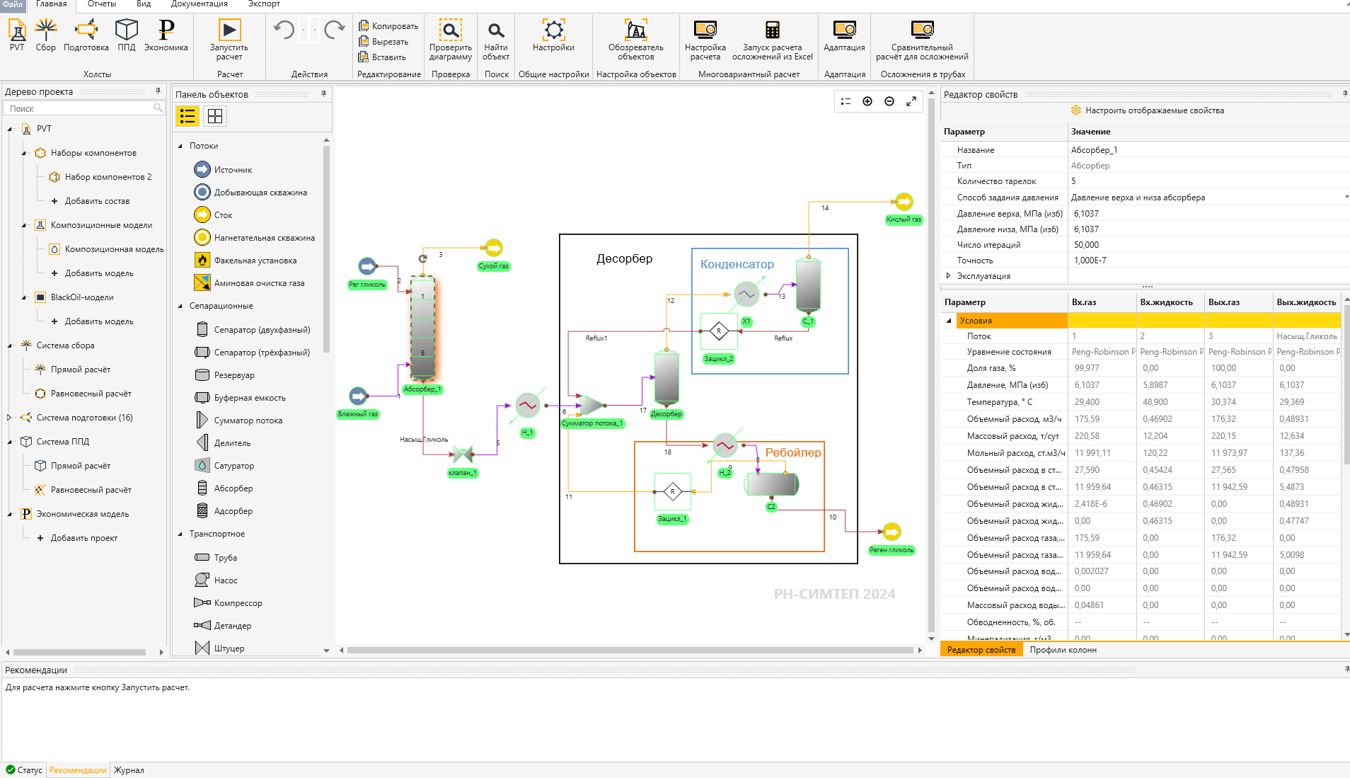Open the ППД ribbon tool
Viewport: 1350px width, 778px height.
click(x=127, y=35)
